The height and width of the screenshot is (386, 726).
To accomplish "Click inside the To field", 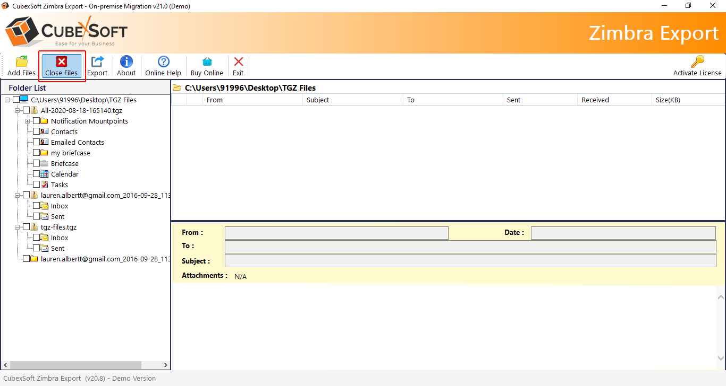I will tap(470, 247).
